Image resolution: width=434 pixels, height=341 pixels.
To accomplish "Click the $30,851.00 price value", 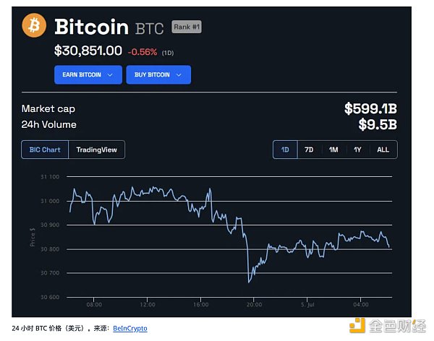I will pos(88,51).
